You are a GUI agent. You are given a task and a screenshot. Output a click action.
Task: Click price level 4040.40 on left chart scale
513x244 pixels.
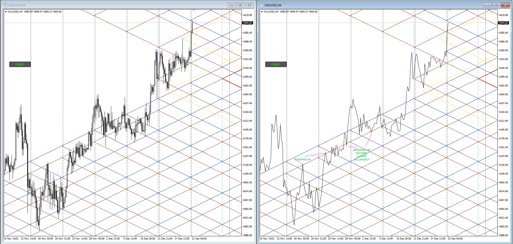pos(247,209)
